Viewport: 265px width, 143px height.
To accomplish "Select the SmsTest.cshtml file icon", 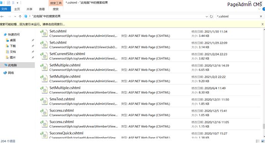I will click(44, 101).
